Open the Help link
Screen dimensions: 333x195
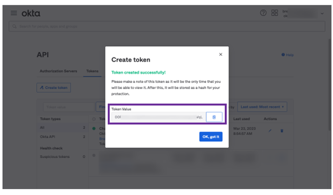(288, 55)
